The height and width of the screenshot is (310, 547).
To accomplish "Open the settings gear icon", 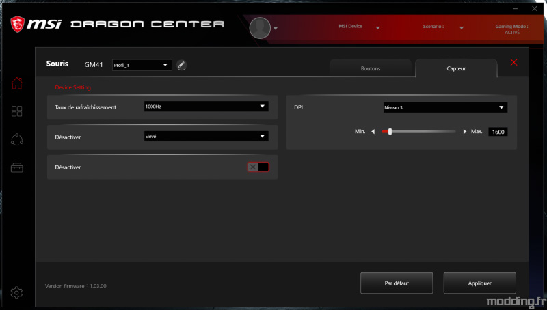I will pos(16,292).
